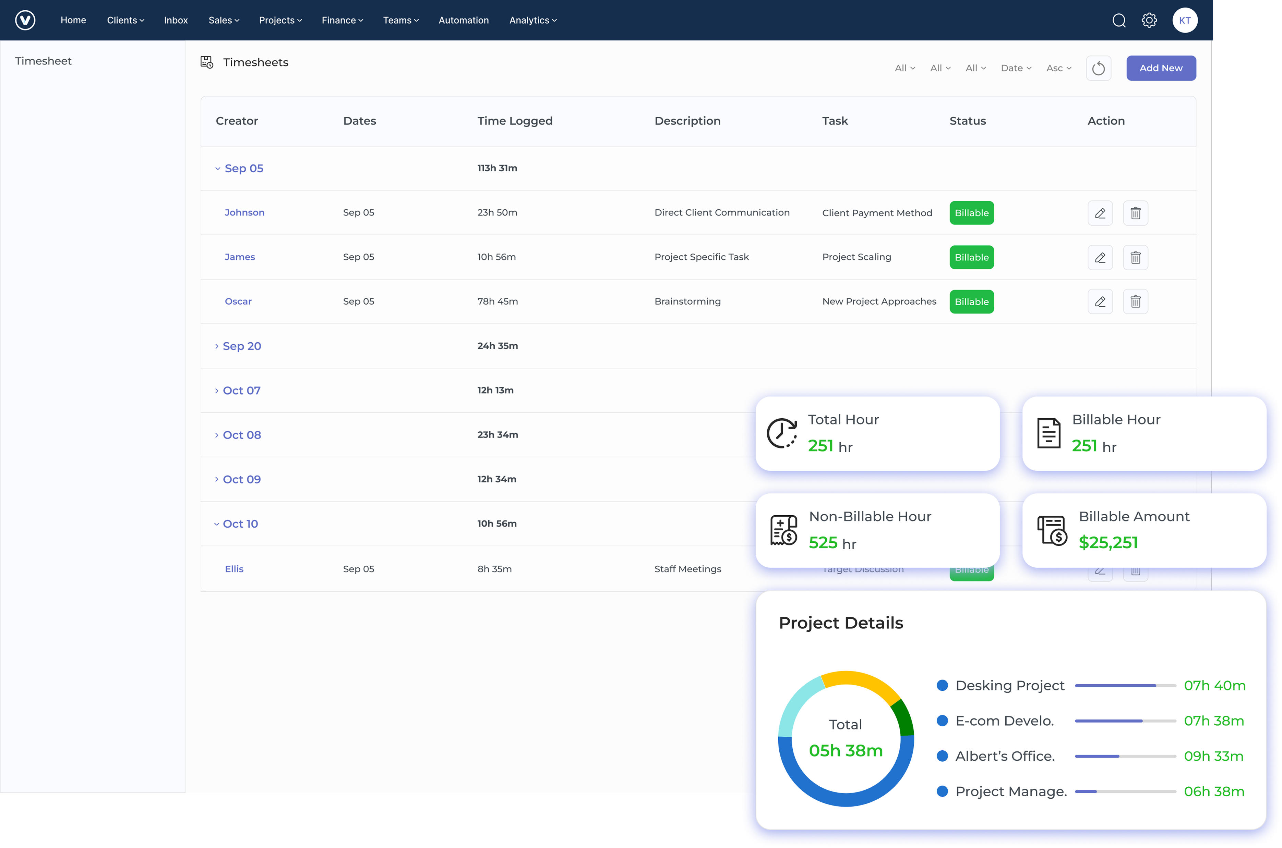This screenshot has width=1282, height=848.
Task: Click the Non-Billable Hour receipt icon
Action: tap(783, 530)
